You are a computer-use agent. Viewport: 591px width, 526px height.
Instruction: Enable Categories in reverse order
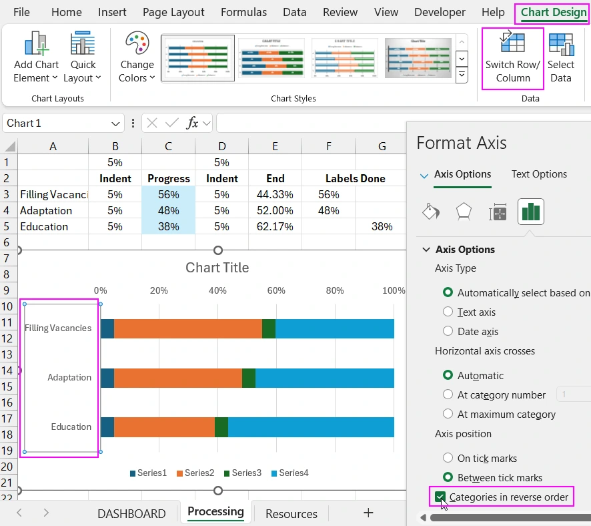(x=440, y=497)
